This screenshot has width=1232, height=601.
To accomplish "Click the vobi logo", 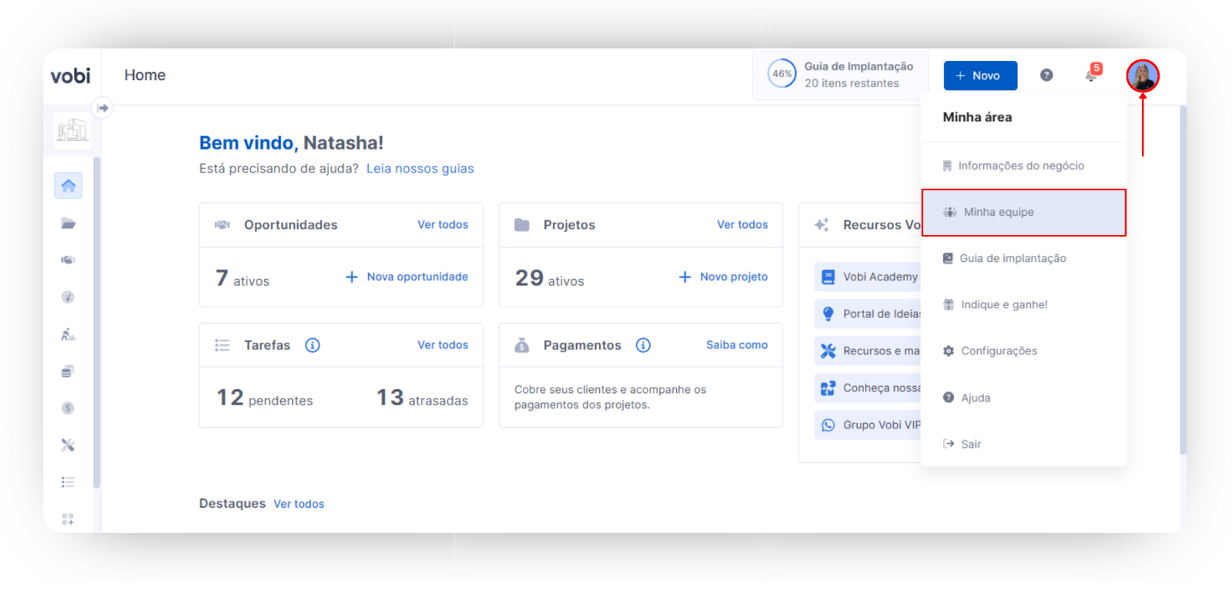I will [70, 76].
